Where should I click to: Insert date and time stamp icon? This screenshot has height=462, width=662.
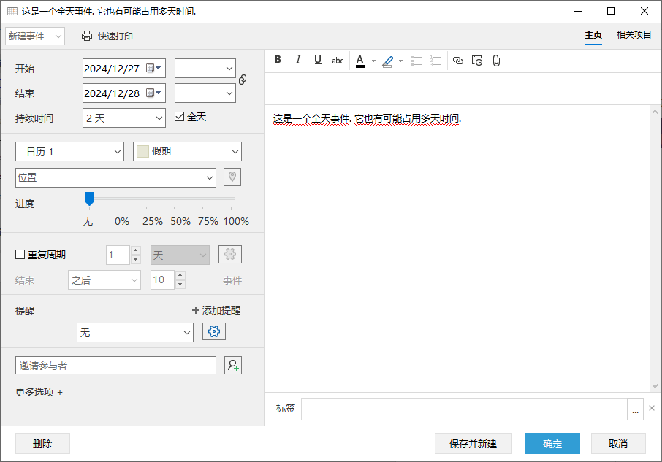477,61
